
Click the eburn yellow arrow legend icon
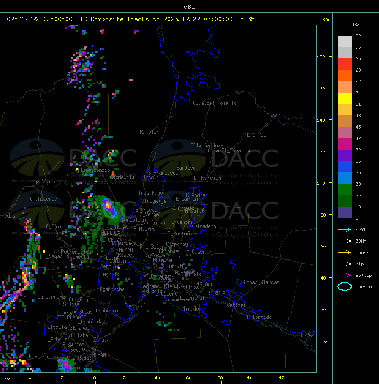pyautogui.click(x=344, y=253)
